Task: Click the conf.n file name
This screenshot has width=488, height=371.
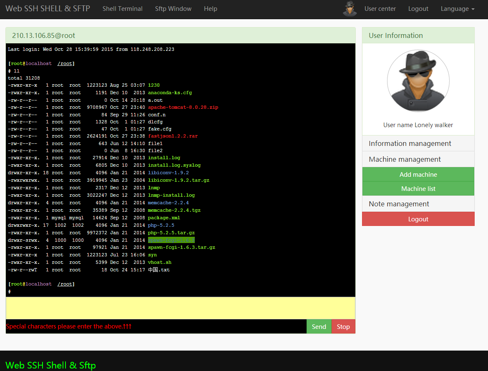Action: pos(156,115)
